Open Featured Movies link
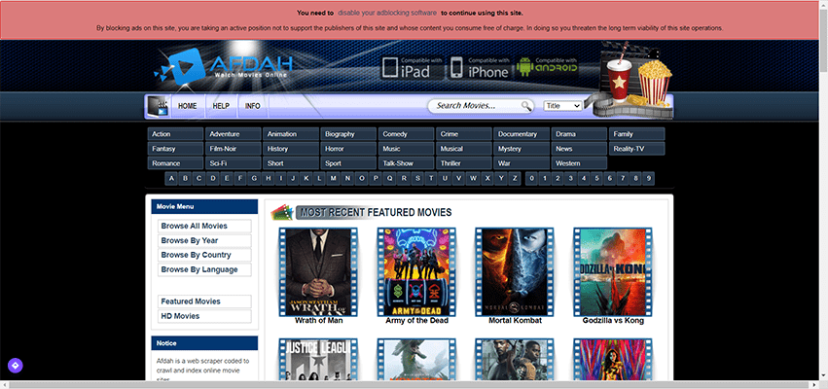 [204, 301]
